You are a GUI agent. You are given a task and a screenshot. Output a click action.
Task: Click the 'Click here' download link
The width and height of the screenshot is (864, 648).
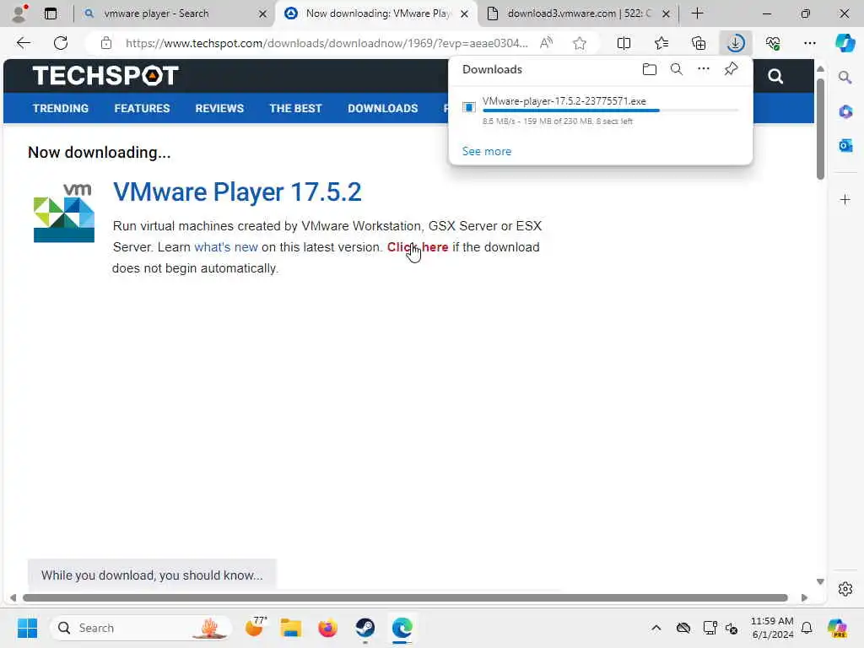(418, 247)
